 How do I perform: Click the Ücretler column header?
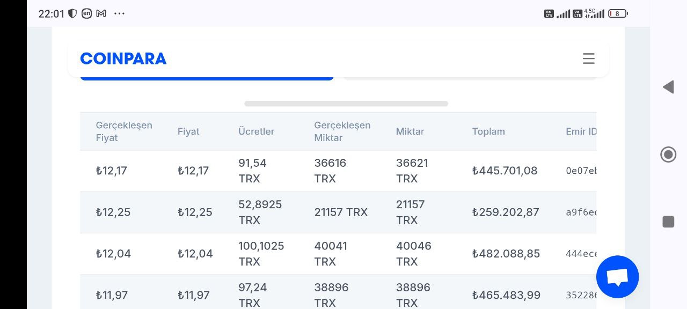(x=256, y=131)
